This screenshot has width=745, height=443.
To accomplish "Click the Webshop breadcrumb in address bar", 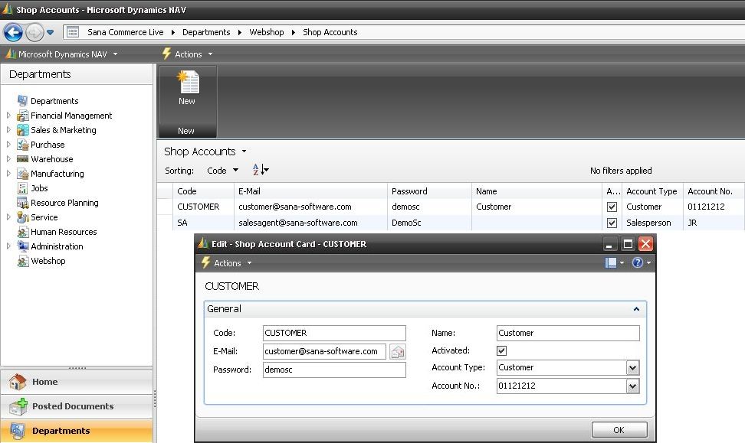I will [x=267, y=32].
